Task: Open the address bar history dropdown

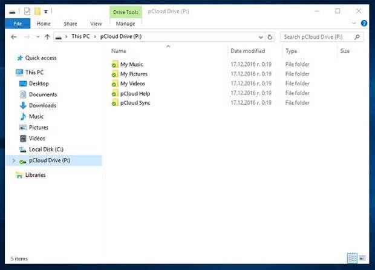Action: click(261, 37)
